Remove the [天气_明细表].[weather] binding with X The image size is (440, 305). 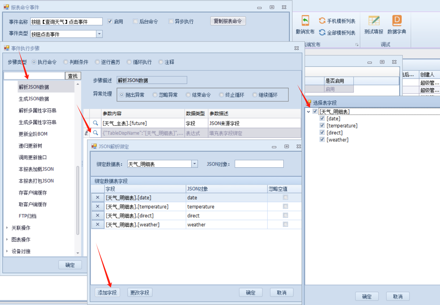98,225
